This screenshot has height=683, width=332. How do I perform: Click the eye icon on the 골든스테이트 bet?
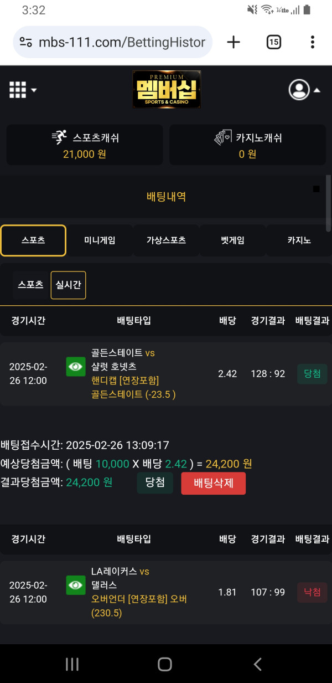click(75, 367)
